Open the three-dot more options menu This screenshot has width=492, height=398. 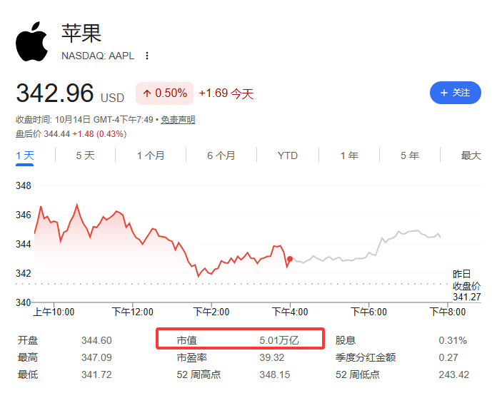point(147,56)
